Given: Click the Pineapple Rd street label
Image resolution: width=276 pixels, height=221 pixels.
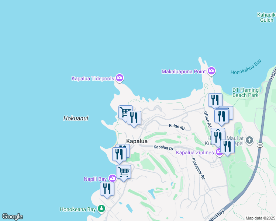Looking at the screenshot, I should [x=199, y=169].
